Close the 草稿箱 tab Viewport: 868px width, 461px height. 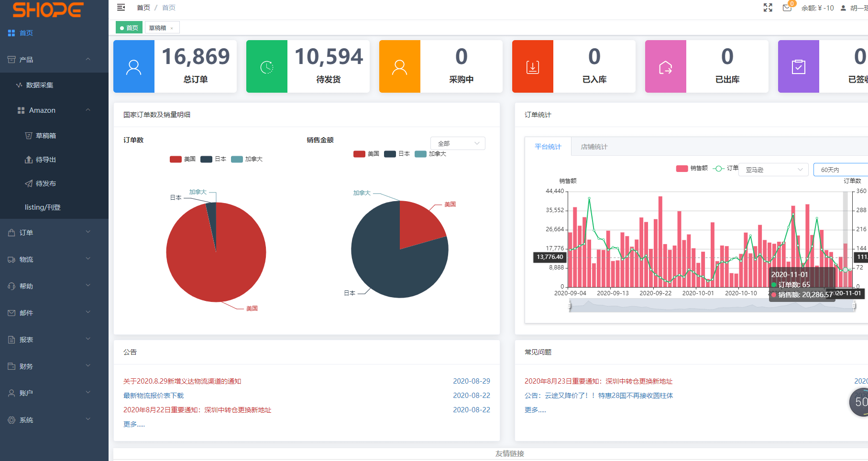click(172, 28)
